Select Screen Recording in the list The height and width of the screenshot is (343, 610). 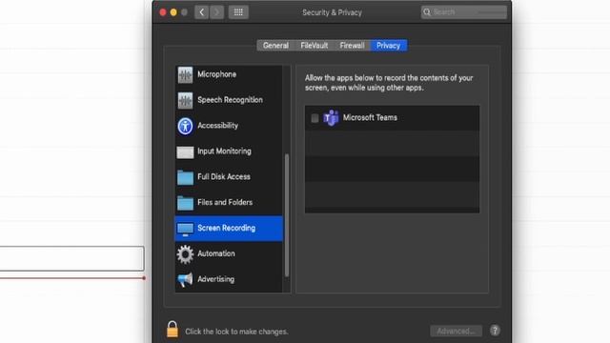pos(229,229)
